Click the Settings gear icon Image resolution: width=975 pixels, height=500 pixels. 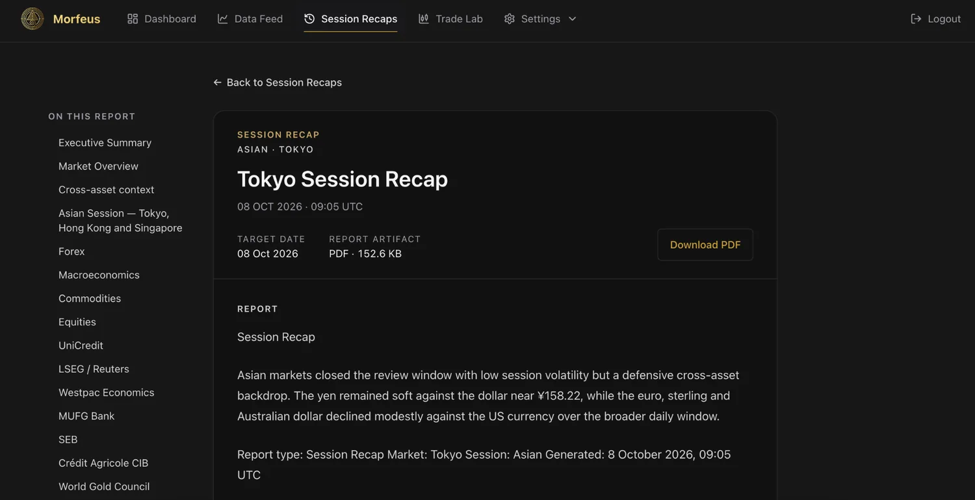click(510, 19)
